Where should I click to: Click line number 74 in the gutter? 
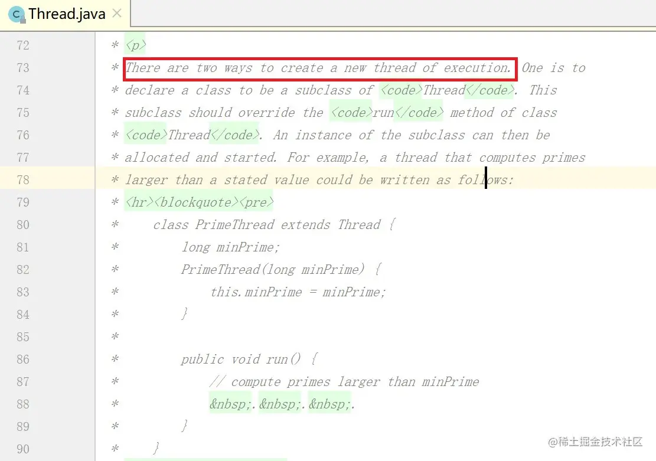23,90
